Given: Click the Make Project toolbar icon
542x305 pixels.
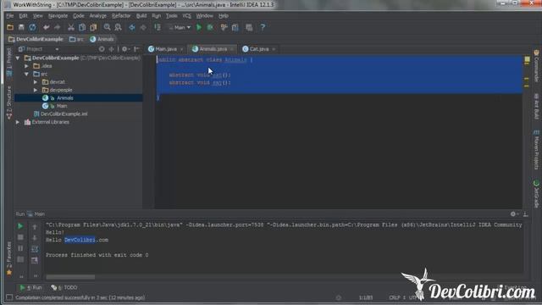Looking at the screenshot, I should pos(158,27).
